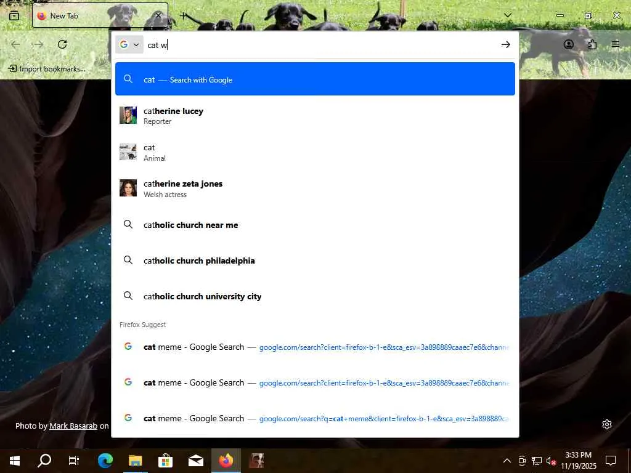Open the Google search engine selector dropdown
This screenshot has height=473, width=631.
129,44
